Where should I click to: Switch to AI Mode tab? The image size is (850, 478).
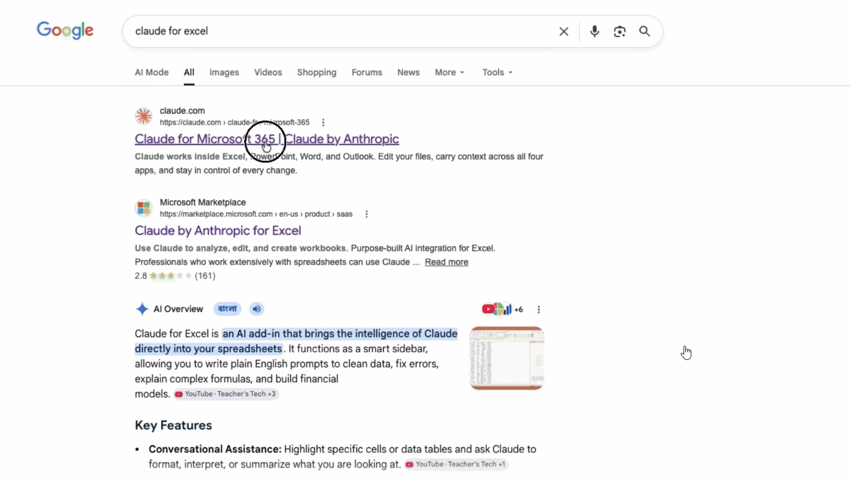point(152,72)
